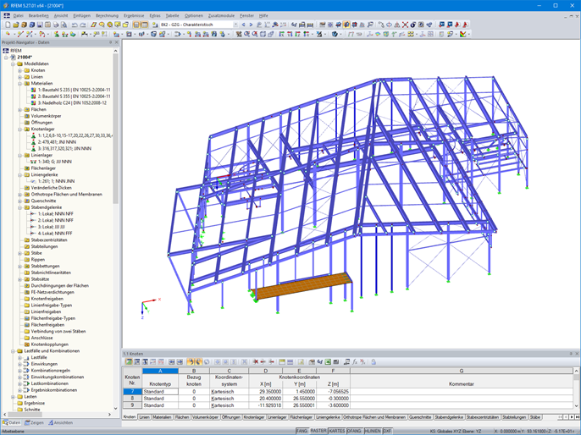Screen dimensions: 581x435
Task: Click Knotentyp cell for node 8
Action: pyautogui.click(x=160, y=399)
